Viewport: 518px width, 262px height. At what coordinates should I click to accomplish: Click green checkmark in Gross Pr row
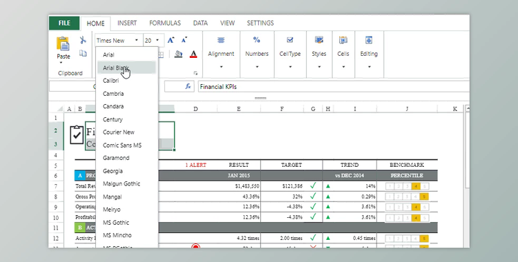point(313,196)
